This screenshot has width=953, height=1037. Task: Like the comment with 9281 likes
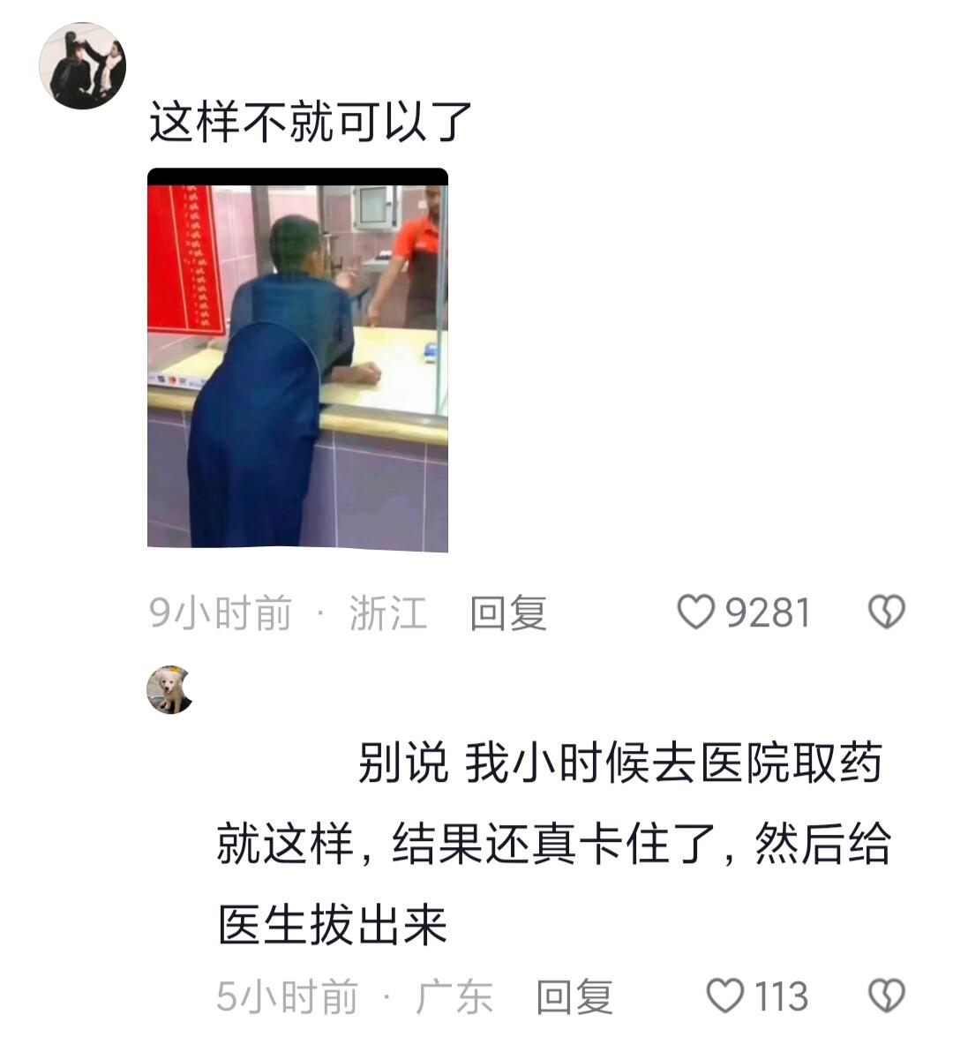tap(695, 612)
